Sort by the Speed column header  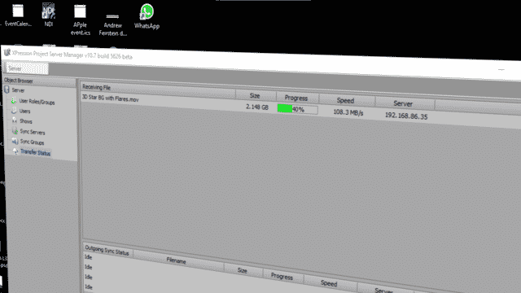coord(345,100)
